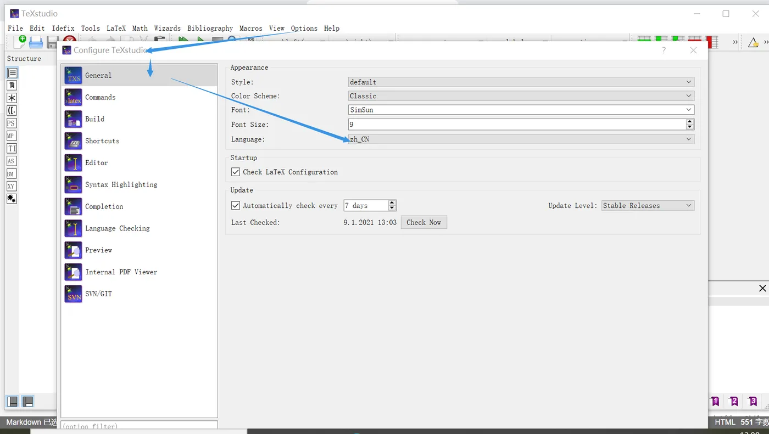The image size is (769, 434).
Task: Close the Configure TeXstudio dialog
Action: click(x=693, y=50)
